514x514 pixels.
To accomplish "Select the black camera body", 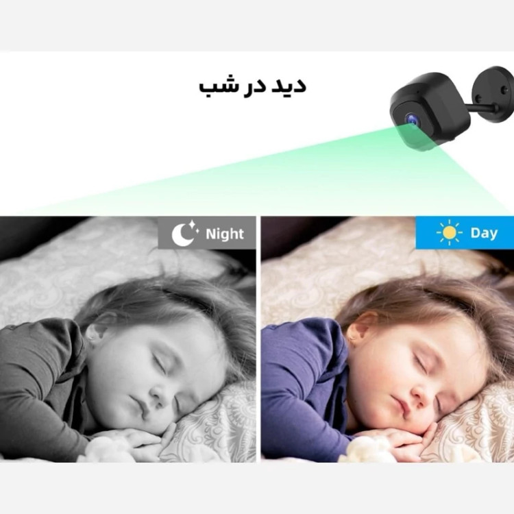I will pyautogui.click(x=430, y=111).
